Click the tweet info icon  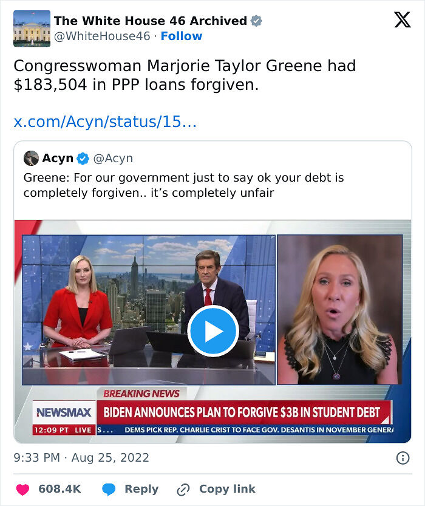point(403,457)
